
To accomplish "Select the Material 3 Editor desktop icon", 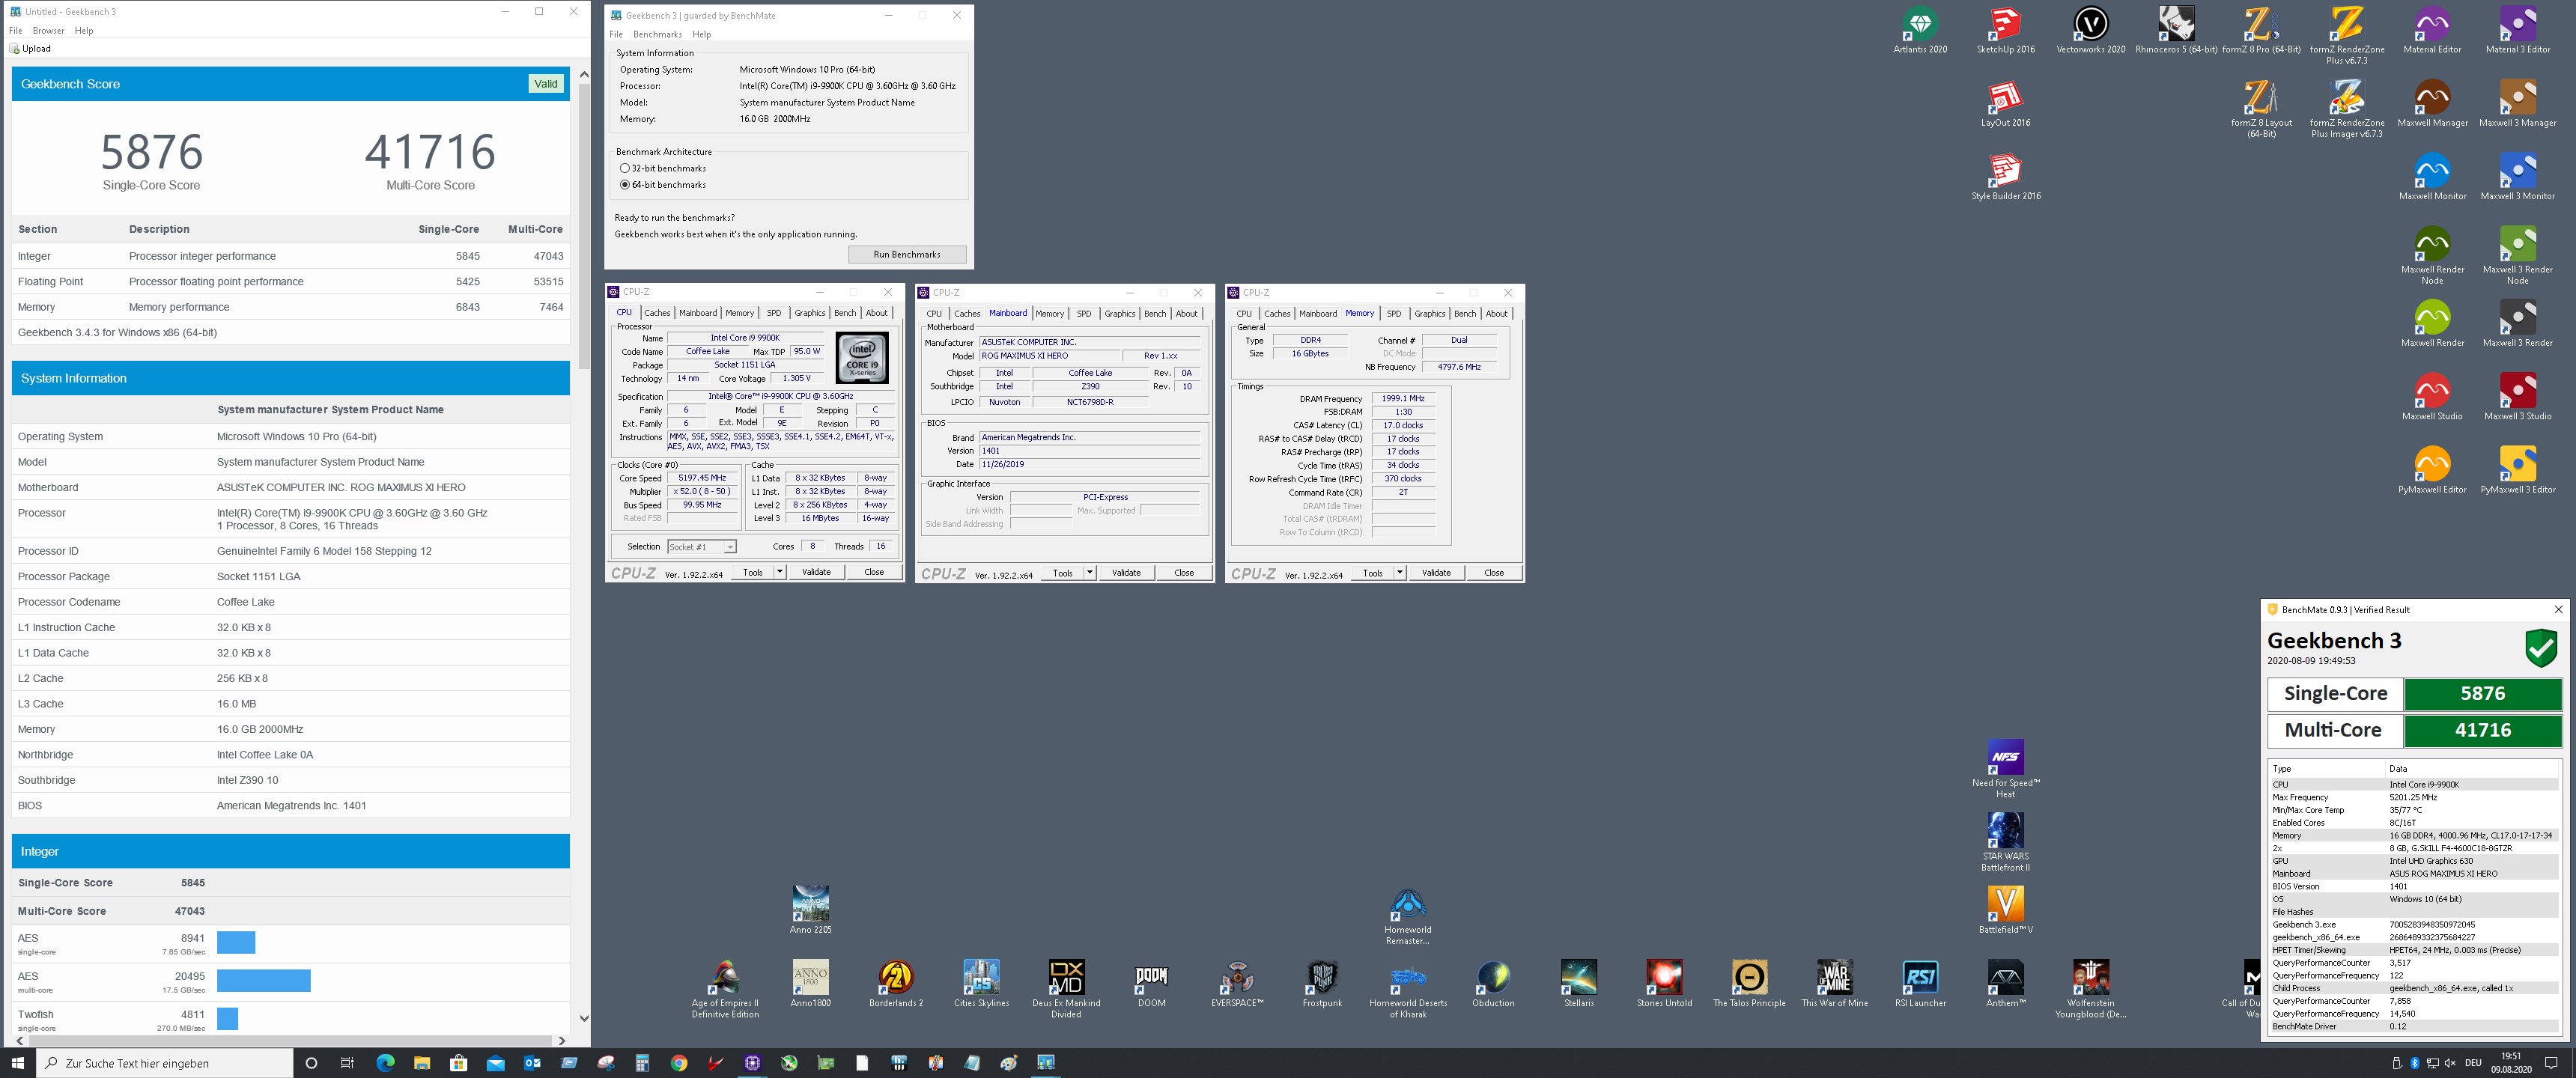I will (x=2518, y=31).
